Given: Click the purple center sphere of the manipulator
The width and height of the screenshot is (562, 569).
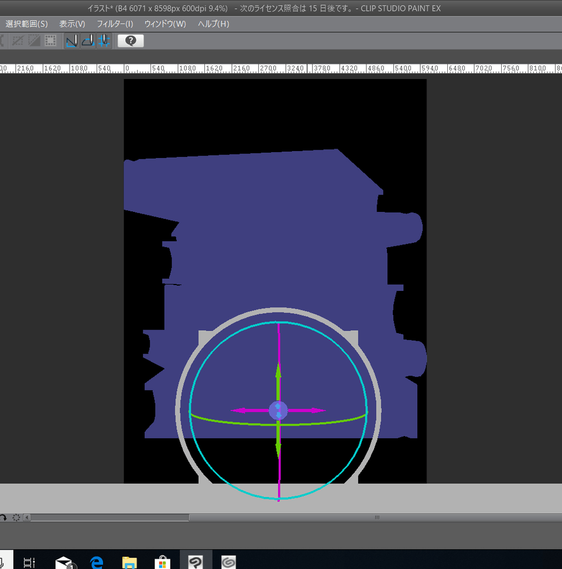Looking at the screenshot, I should tap(278, 410).
